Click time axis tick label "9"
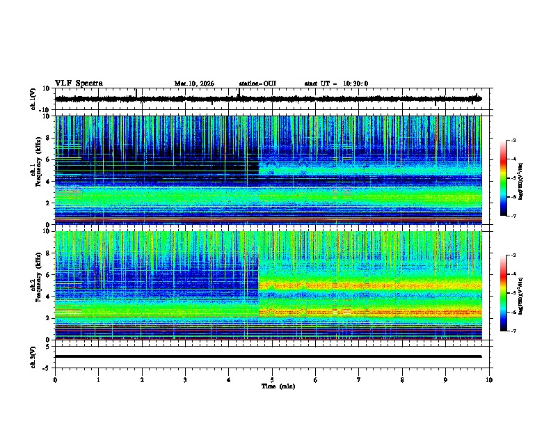This screenshot has height=426, width=551. point(445,380)
